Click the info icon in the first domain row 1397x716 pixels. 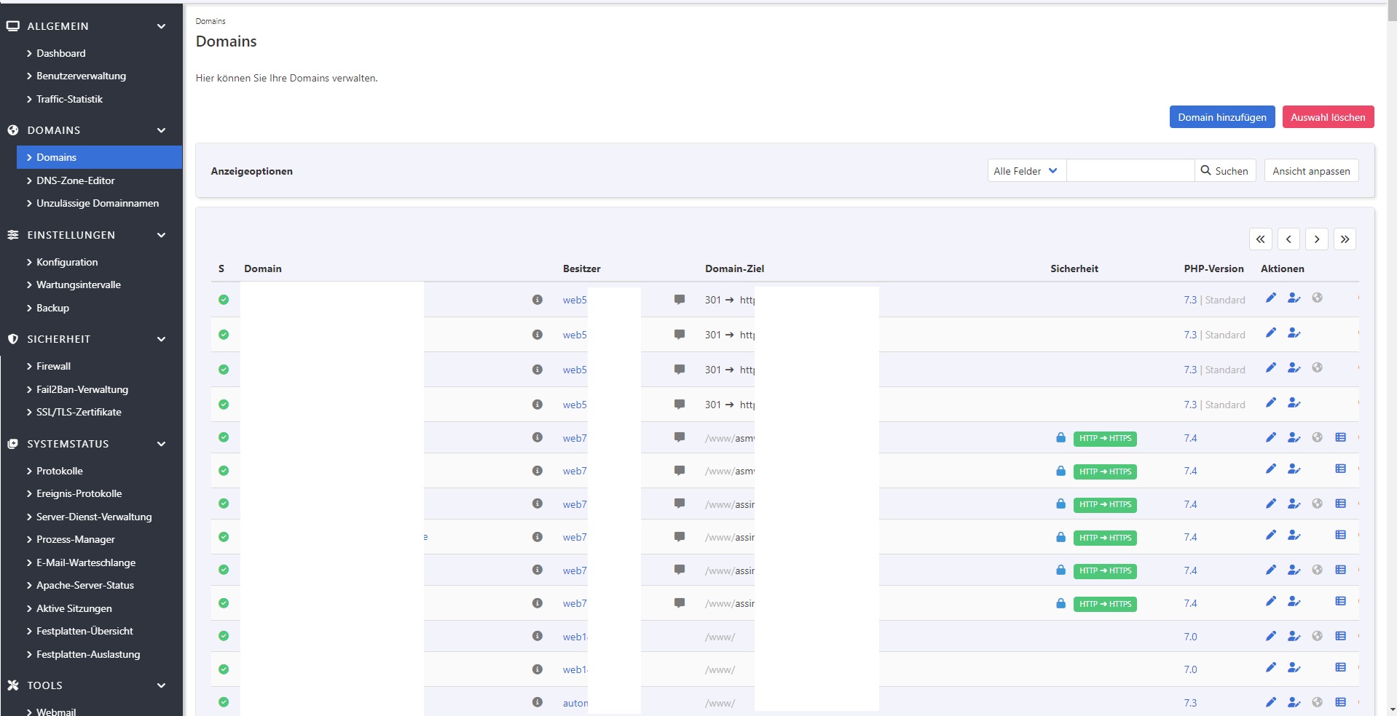[x=537, y=300]
